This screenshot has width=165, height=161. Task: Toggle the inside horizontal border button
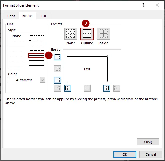57,68
